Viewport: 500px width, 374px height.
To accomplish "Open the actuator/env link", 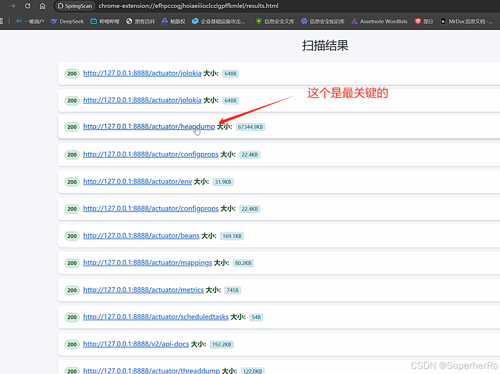I will tap(138, 182).
